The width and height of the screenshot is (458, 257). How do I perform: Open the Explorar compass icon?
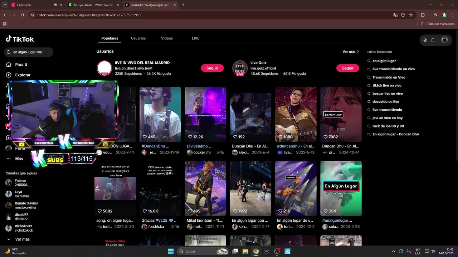coord(9,75)
